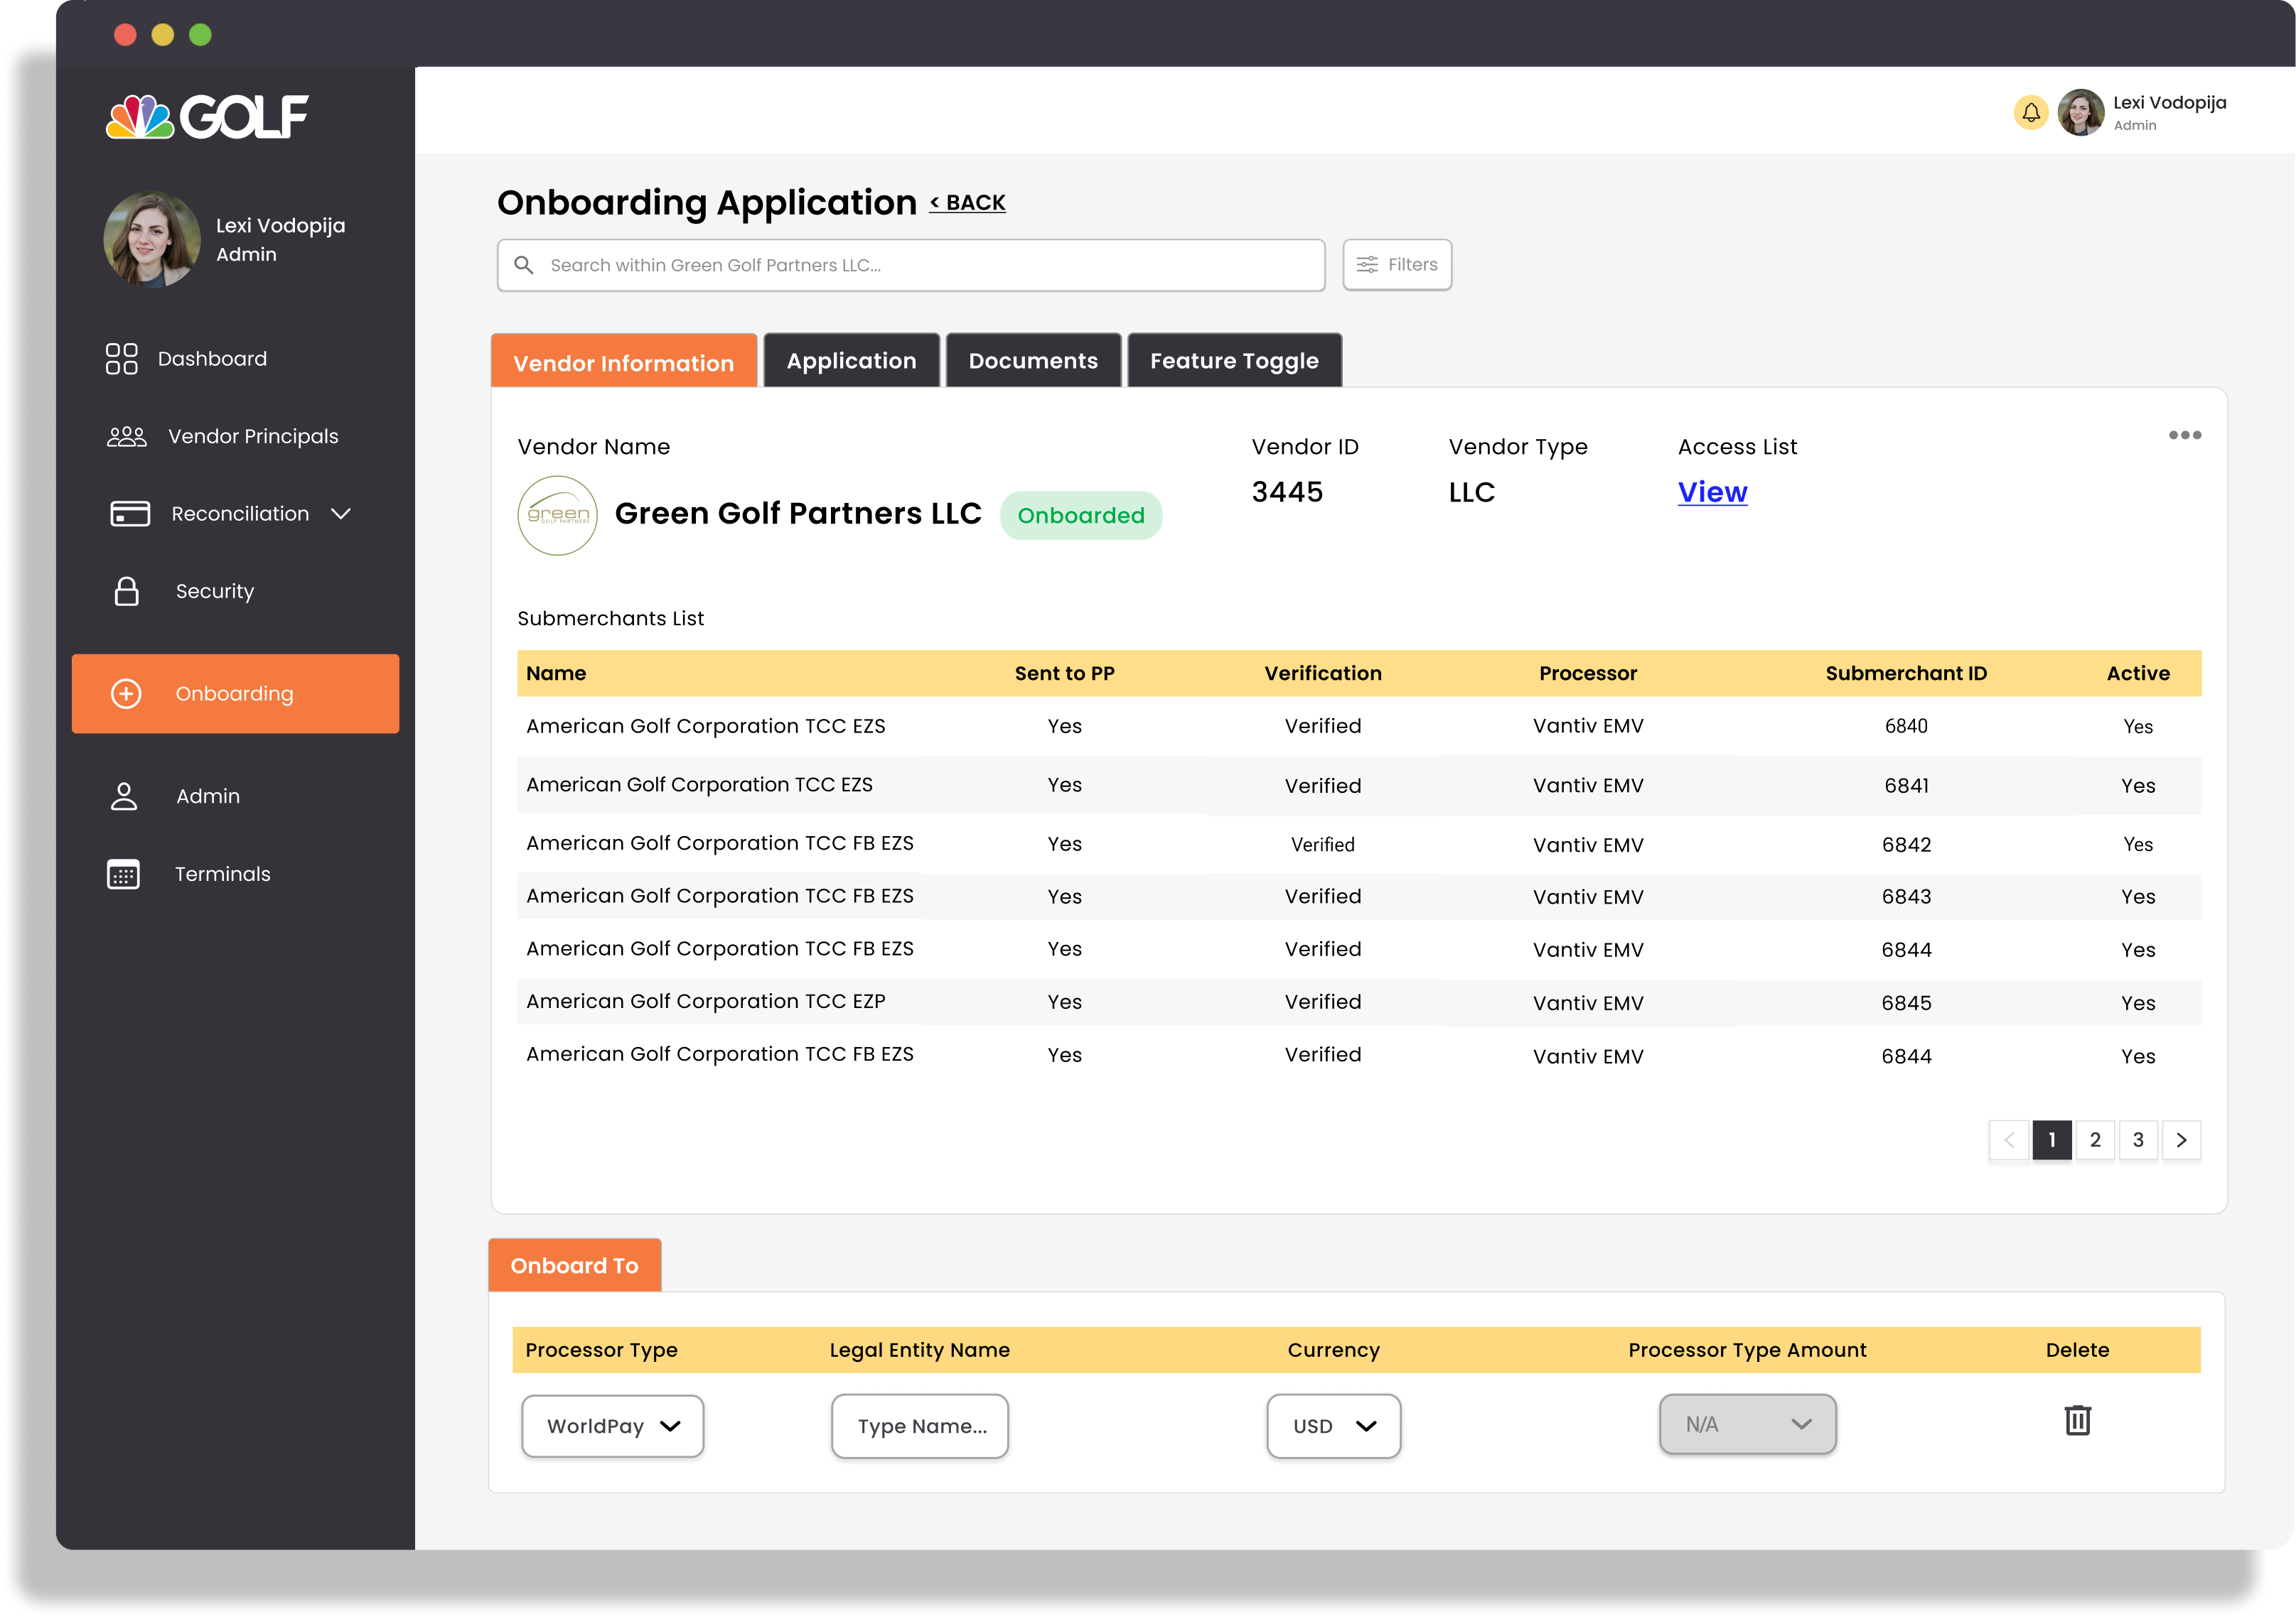
Task: Click the Name column header
Action: pyautogui.click(x=556, y=673)
